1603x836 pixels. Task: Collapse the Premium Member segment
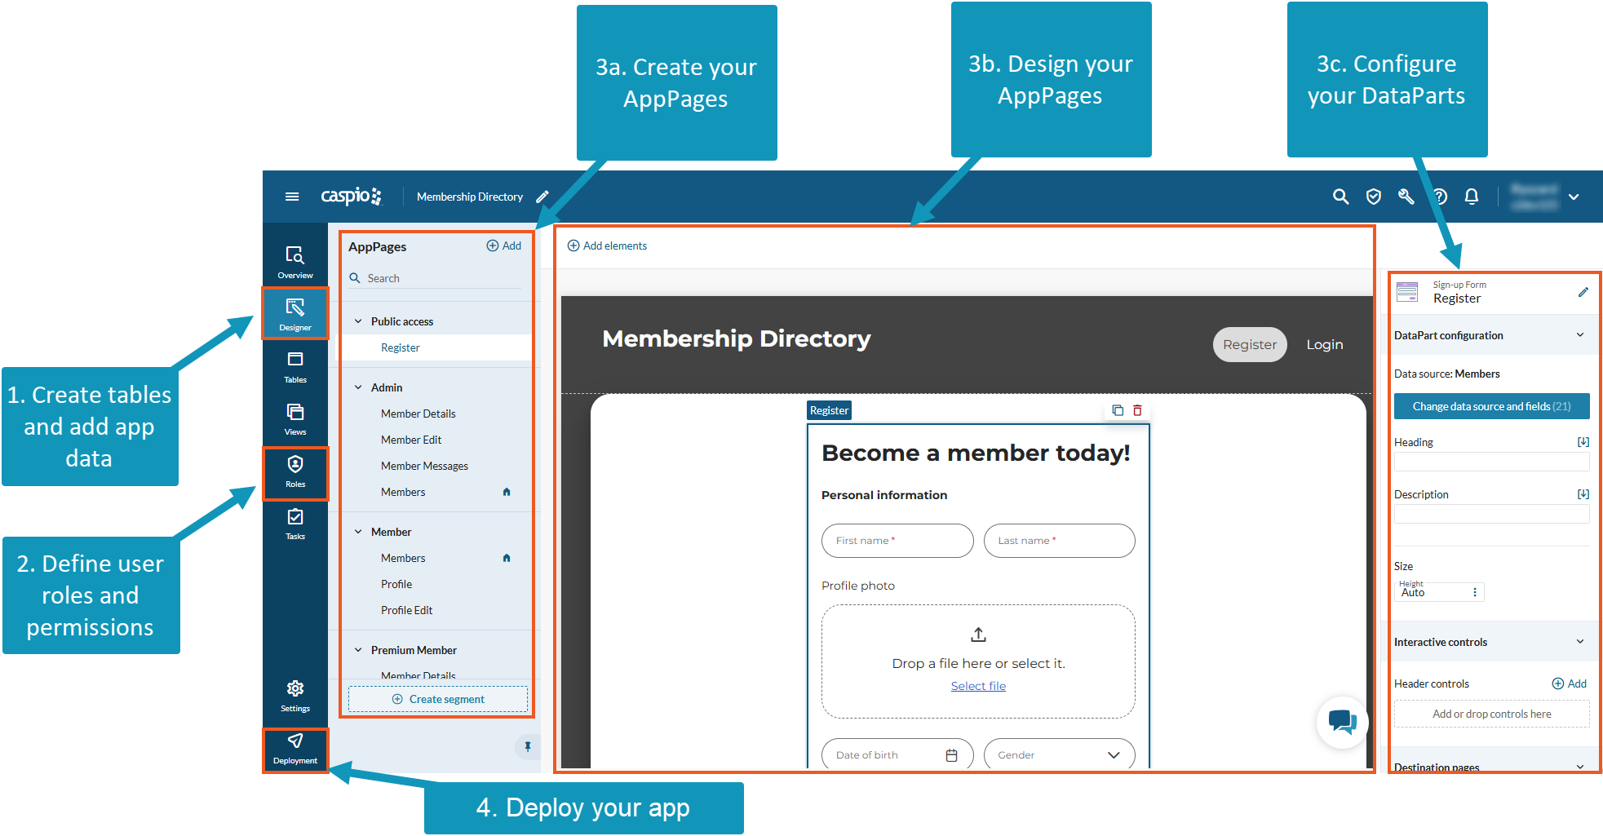358,650
